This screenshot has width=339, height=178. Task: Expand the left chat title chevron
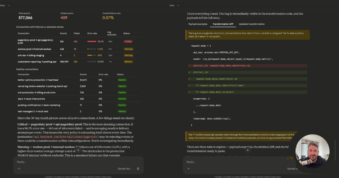coord(9,5)
